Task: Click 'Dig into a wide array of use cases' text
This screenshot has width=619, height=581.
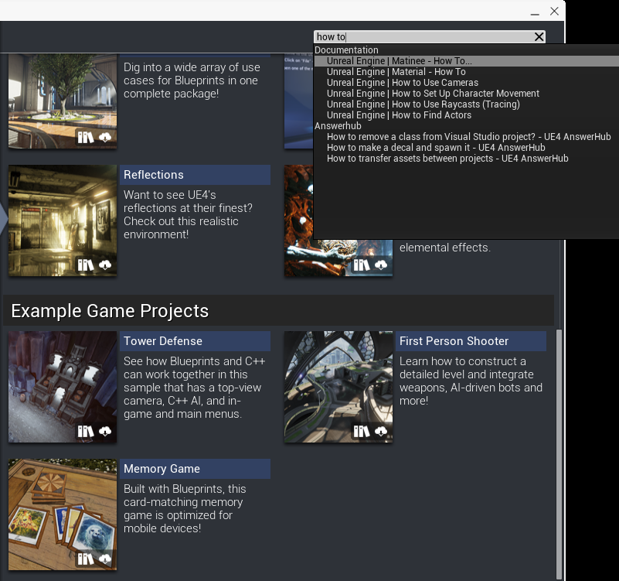Action: (x=192, y=80)
